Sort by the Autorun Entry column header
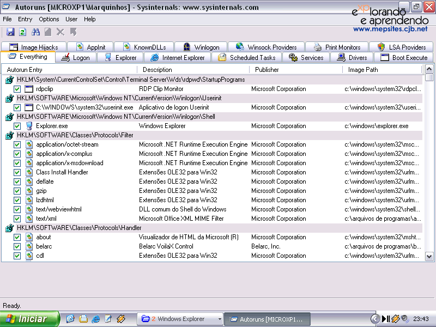The height and width of the screenshot is (327, 436). (x=70, y=70)
